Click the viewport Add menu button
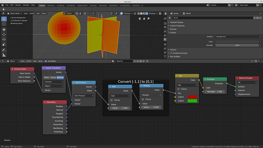263x148 pixels. [38, 13]
